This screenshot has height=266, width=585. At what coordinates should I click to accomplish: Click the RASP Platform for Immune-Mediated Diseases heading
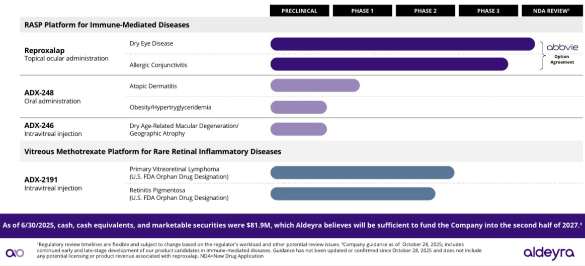[x=107, y=25]
